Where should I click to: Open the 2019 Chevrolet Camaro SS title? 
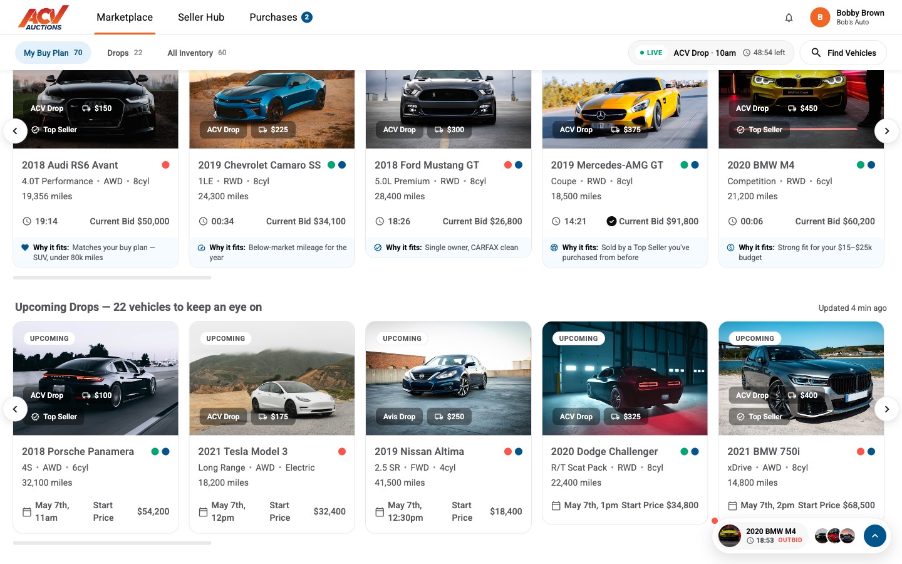click(x=259, y=165)
